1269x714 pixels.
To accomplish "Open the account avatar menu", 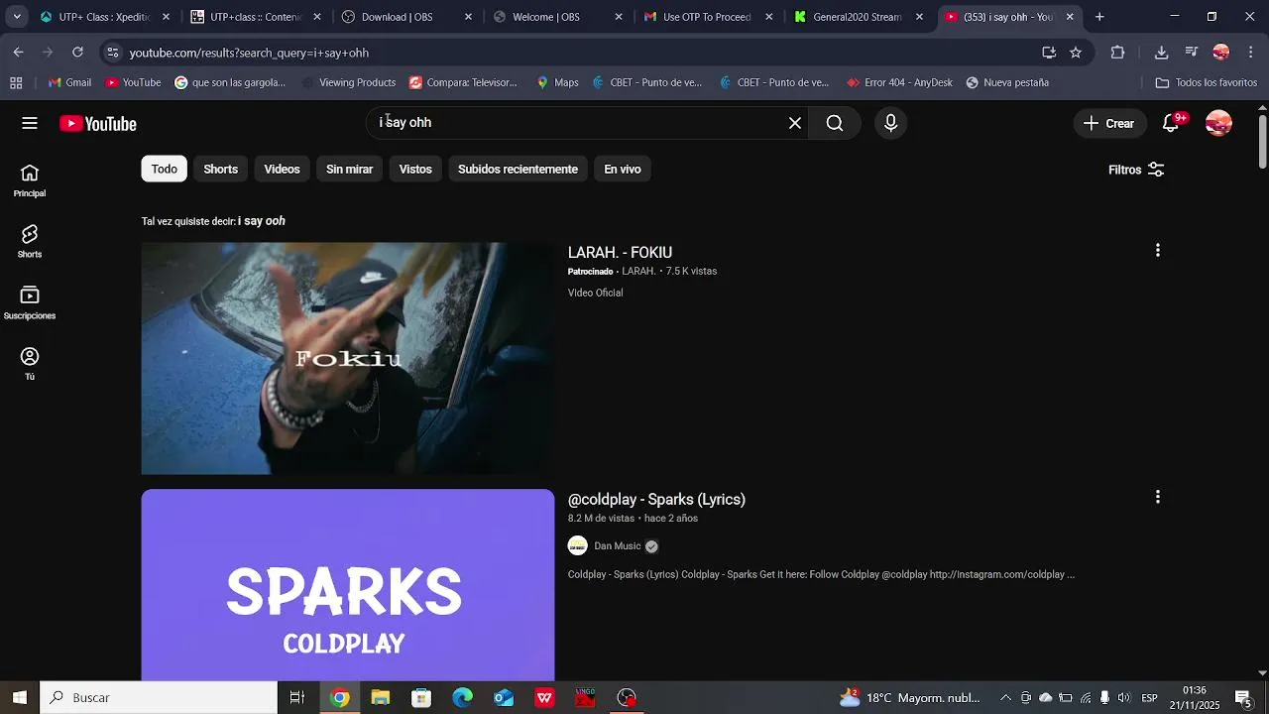I will click(x=1218, y=123).
